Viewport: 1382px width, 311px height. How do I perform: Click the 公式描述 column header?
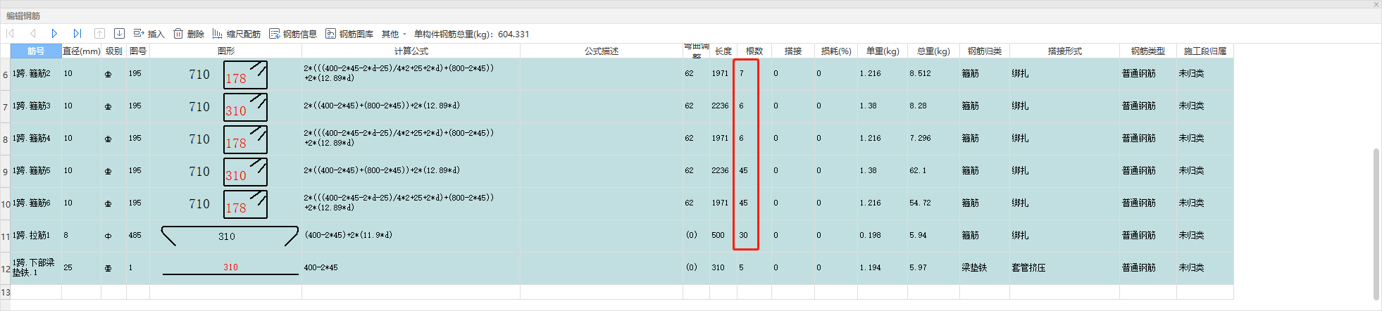(x=602, y=51)
